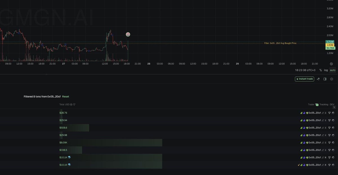
Task: Click the $508.6 amount cell
Action: tap(63, 128)
